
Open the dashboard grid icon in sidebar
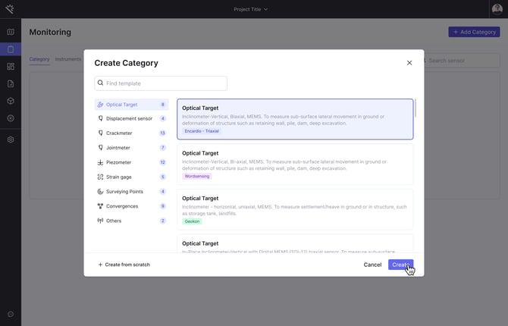(x=11, y=67)
